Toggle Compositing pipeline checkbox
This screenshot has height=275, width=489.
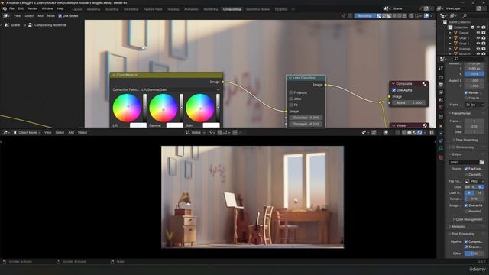click(x=466, y=241)
